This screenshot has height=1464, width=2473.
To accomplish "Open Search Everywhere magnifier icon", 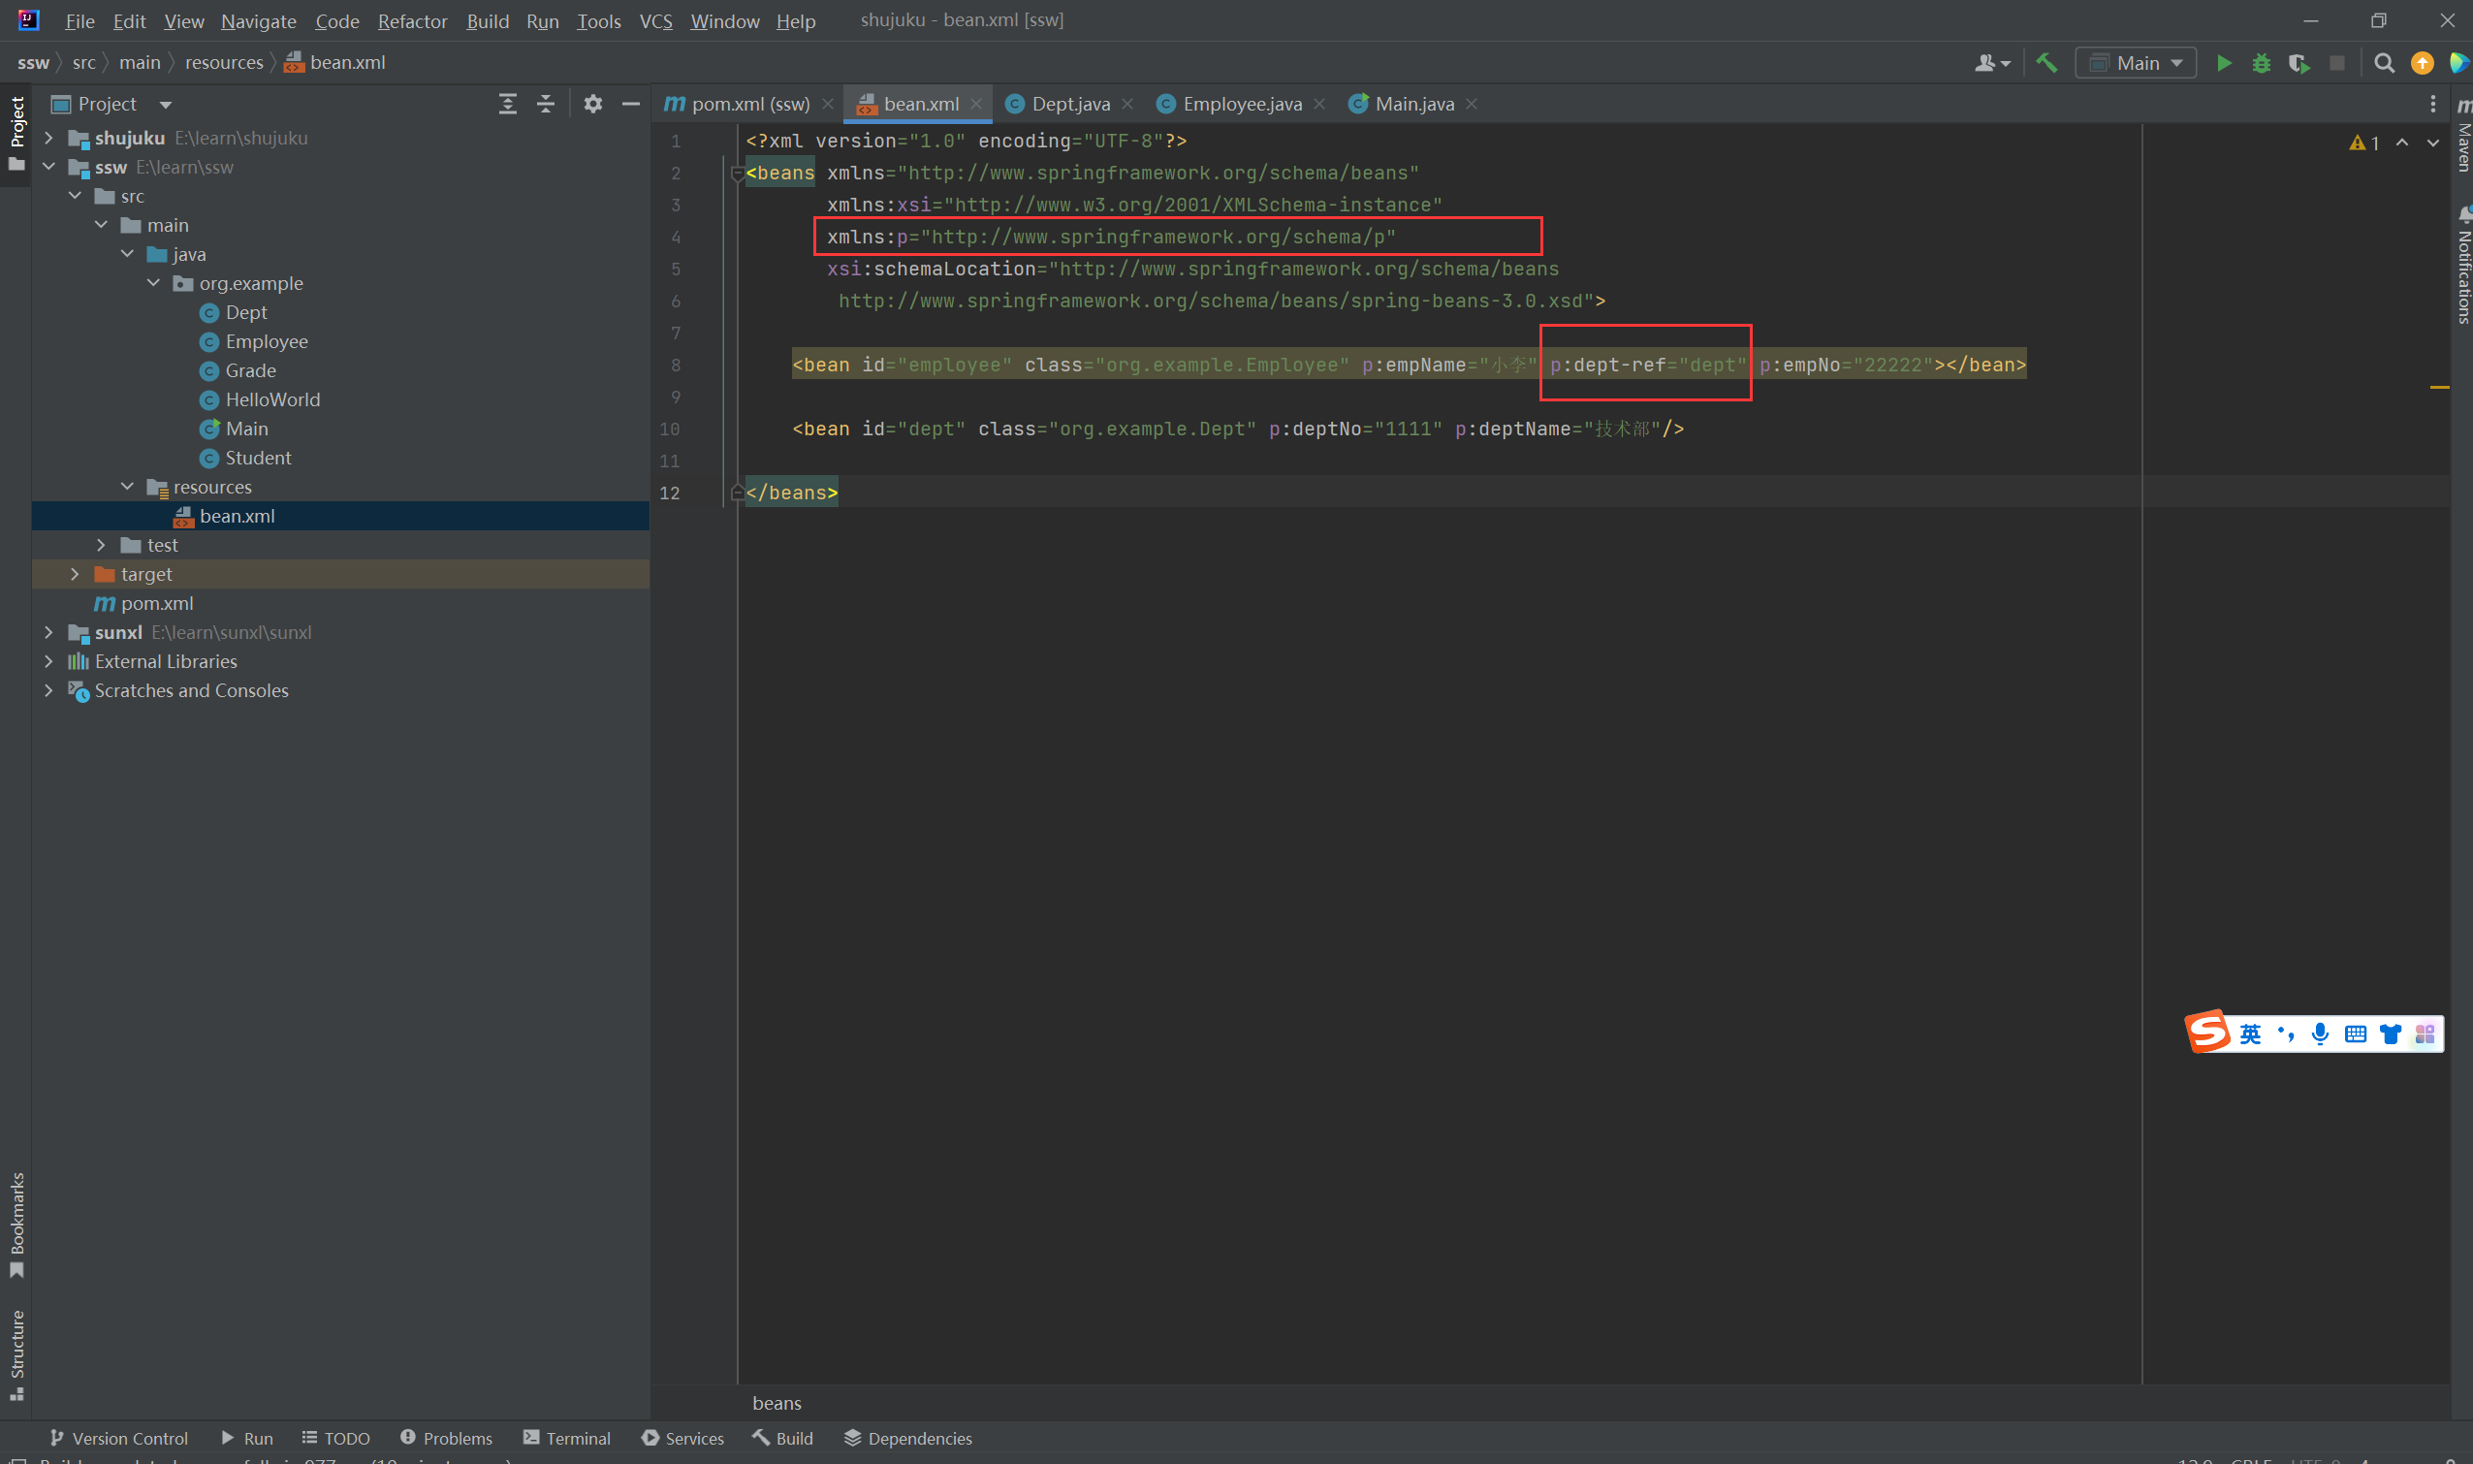I will [2383, 63].
